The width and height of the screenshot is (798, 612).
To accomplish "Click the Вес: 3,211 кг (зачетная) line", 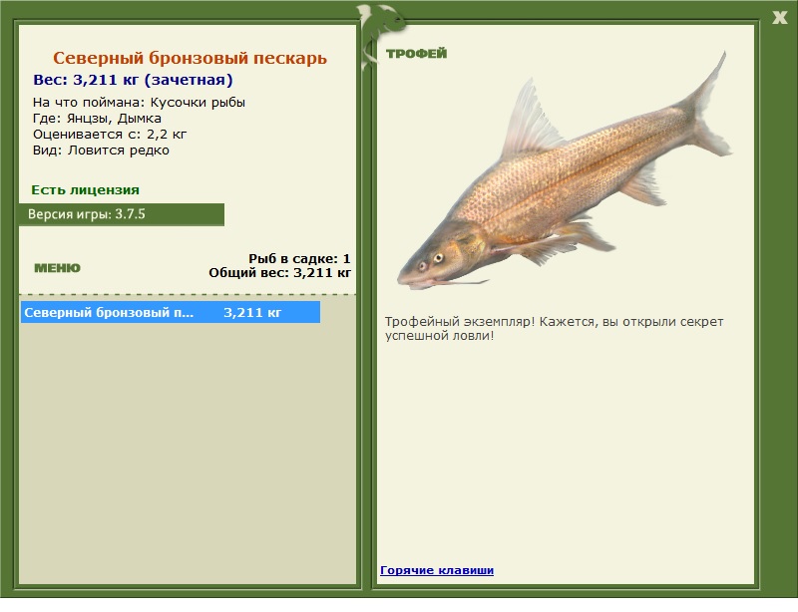I will [133, 80].
